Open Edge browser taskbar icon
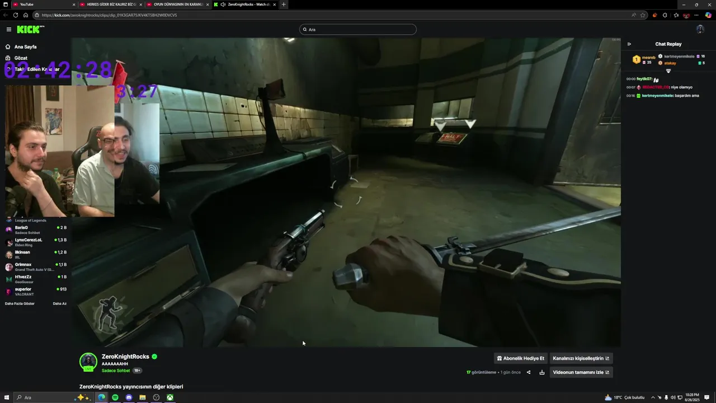The width and height of the screenshot is (716, 403). tap(101, 397)
